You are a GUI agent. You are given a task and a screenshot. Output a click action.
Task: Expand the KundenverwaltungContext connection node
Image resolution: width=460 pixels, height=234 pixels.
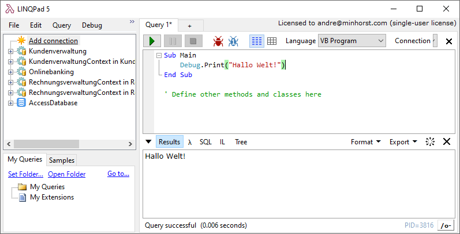[x=11, y=62]
